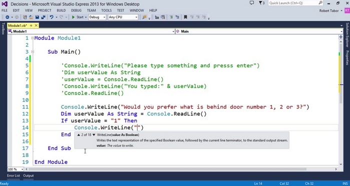This screenshot has height=186, width=350.
Task: Save Module1.vb with the Save icon
Action: pyautogui.click(x=37, y=17)
